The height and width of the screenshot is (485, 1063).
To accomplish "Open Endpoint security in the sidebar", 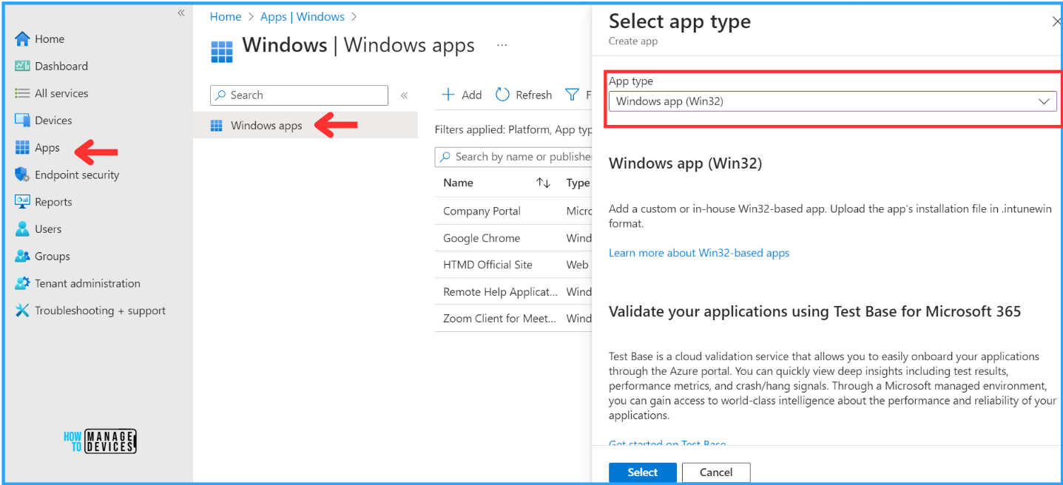I will (77, 175).
